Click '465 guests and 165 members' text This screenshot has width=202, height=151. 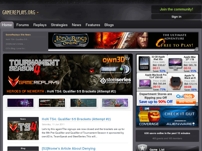coord(167,139)
